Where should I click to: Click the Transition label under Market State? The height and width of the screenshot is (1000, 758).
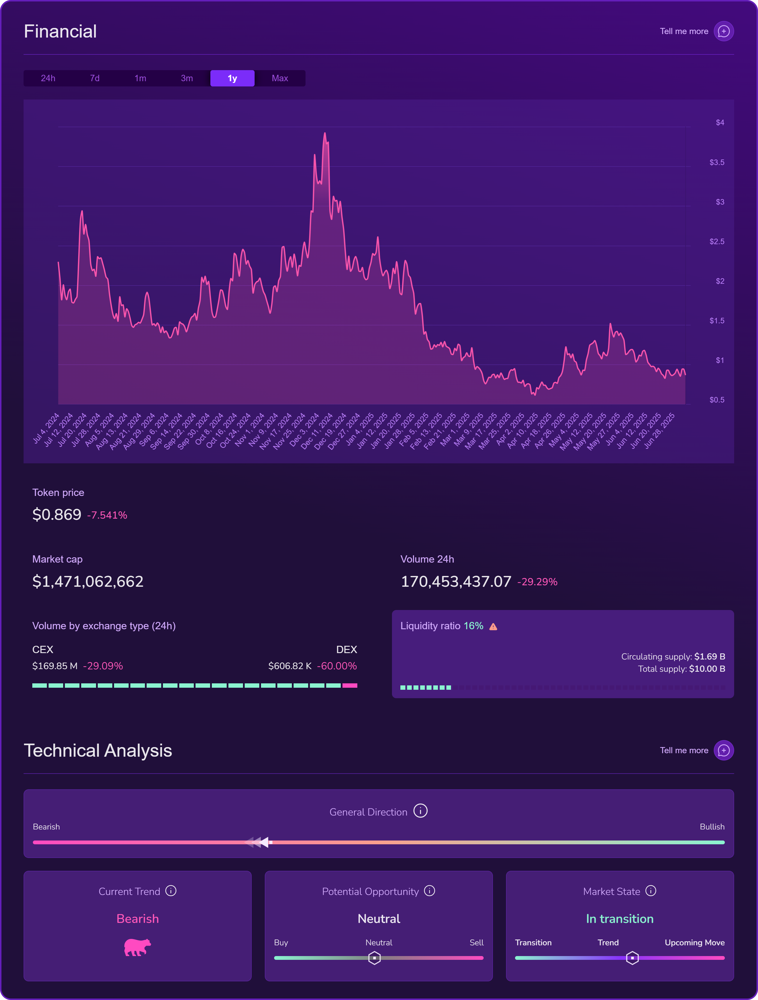click(x=533, y=943)
